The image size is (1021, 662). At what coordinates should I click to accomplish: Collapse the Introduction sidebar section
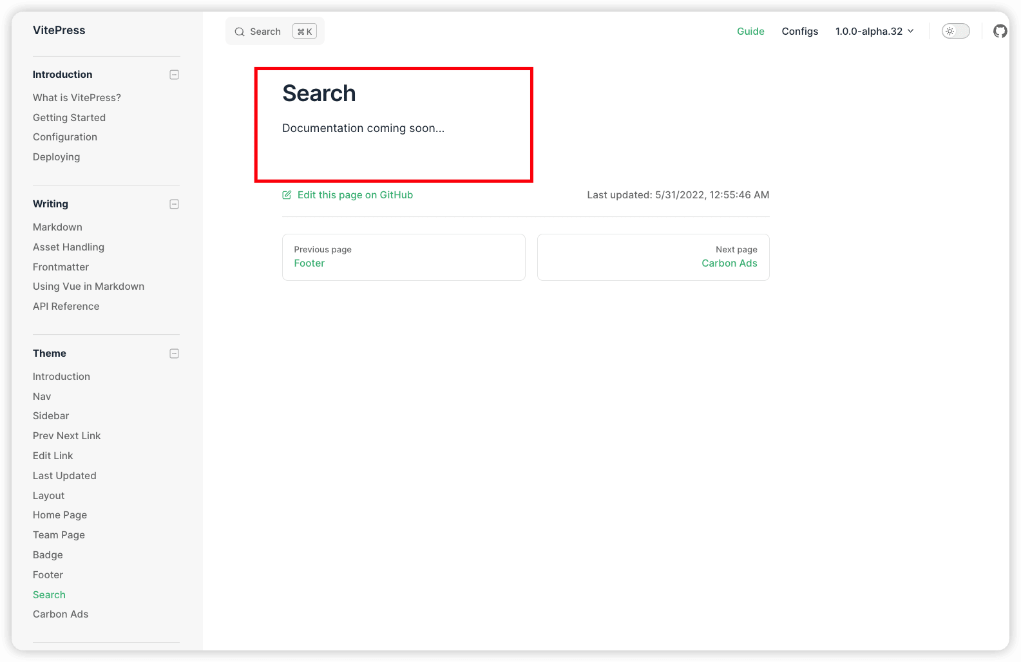(174, 75)
